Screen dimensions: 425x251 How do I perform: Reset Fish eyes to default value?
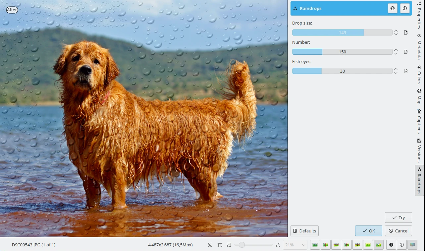[x=406, y=71]
